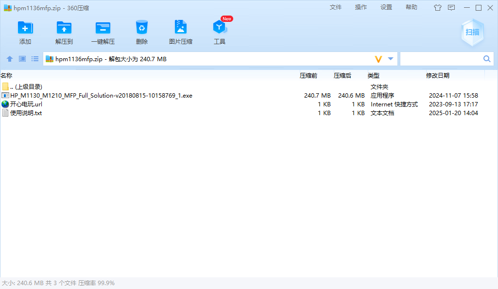The height and width of the screenshot is (289, 498).
Task: Open the 文件 (File) menu
Action: pos(335,7)
